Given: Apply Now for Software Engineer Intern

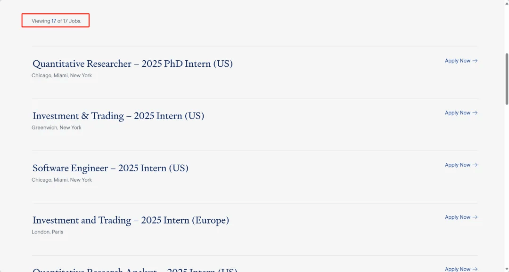Looking at the screenshot, I should [457, 165].
